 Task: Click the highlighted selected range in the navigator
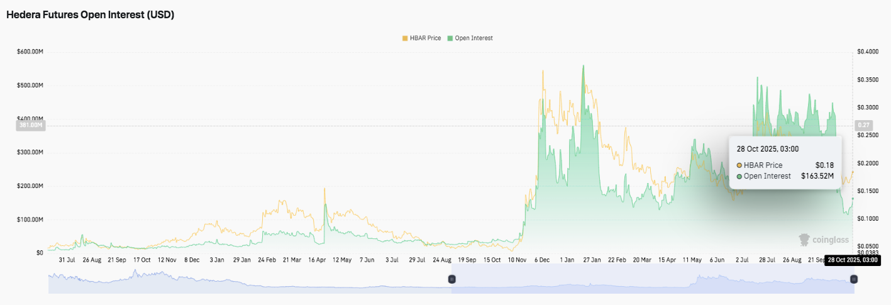(x=652, y=283)
